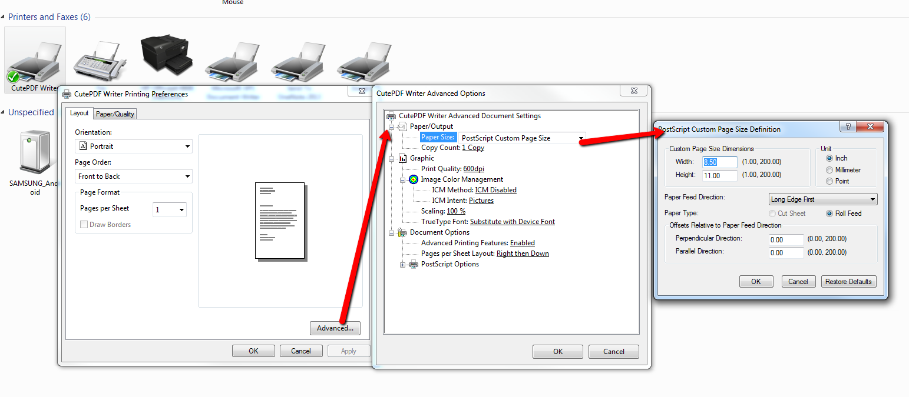Click the 1 Copy value link
This screenshot has width=909, height=397.
(x=473, y=148)
